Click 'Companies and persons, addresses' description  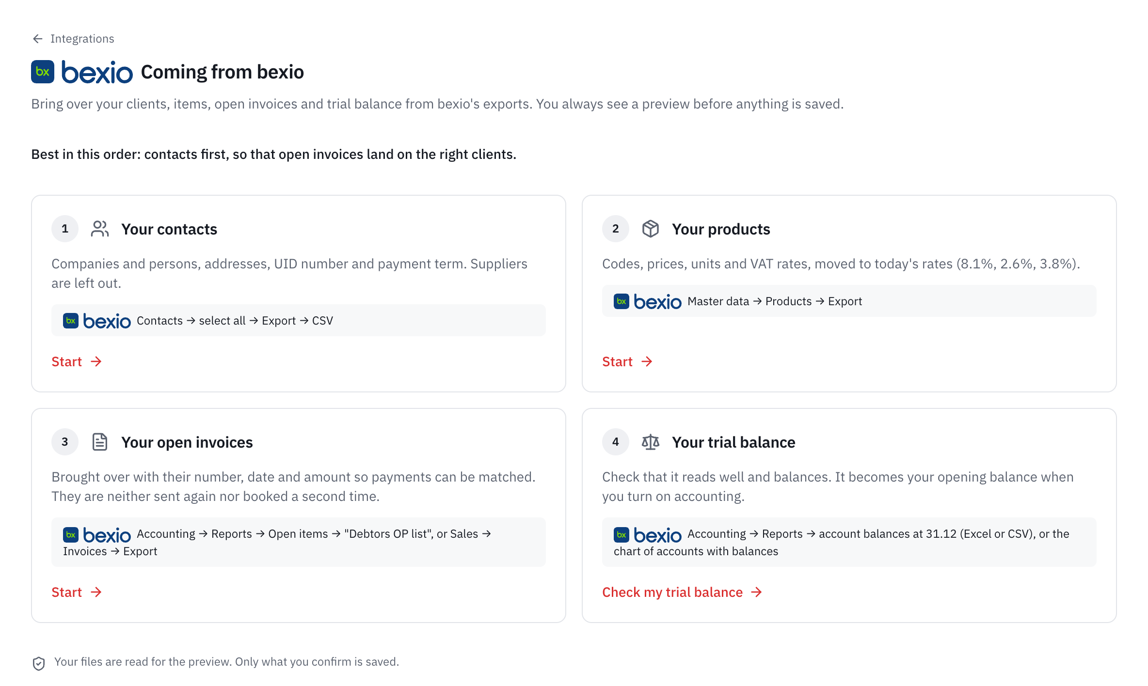tap(289, 273)
